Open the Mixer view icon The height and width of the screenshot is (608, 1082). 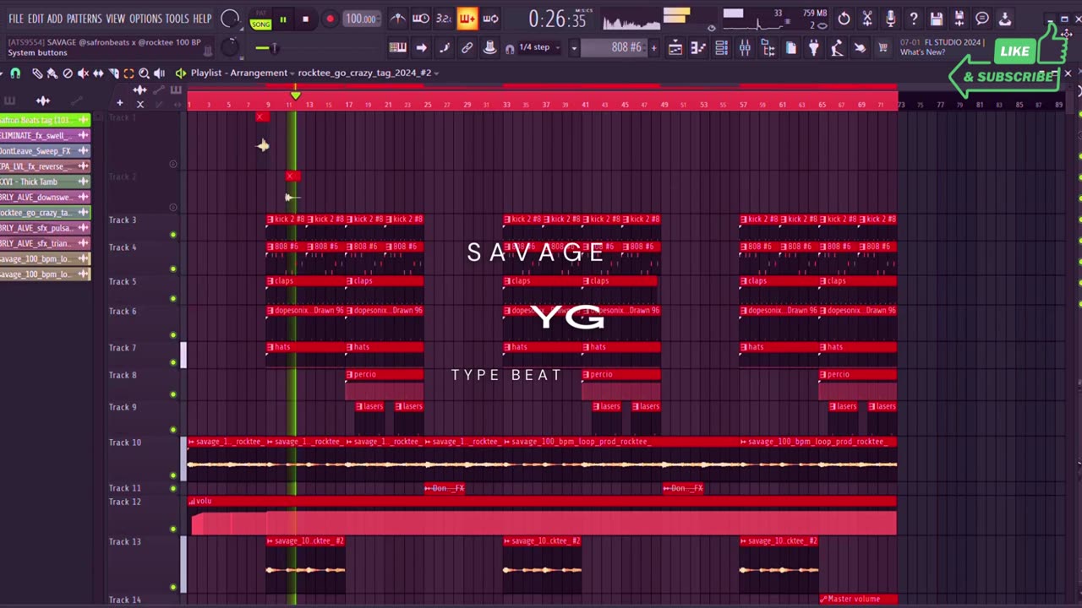pos(745,48)
